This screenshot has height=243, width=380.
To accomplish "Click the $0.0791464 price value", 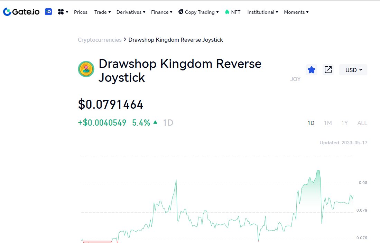I will tap(111, 105).
